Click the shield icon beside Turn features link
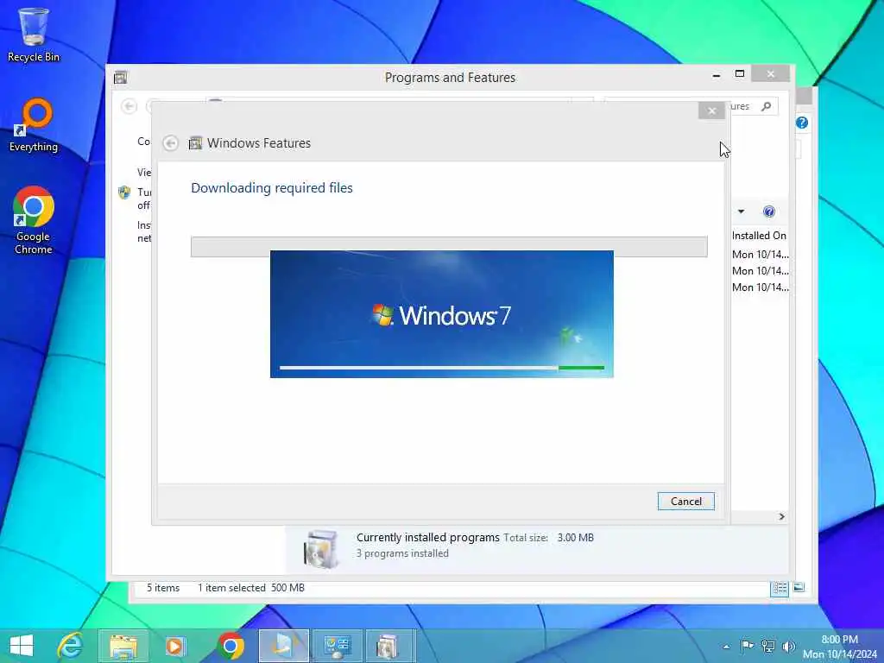 click(x=124, y=193)
